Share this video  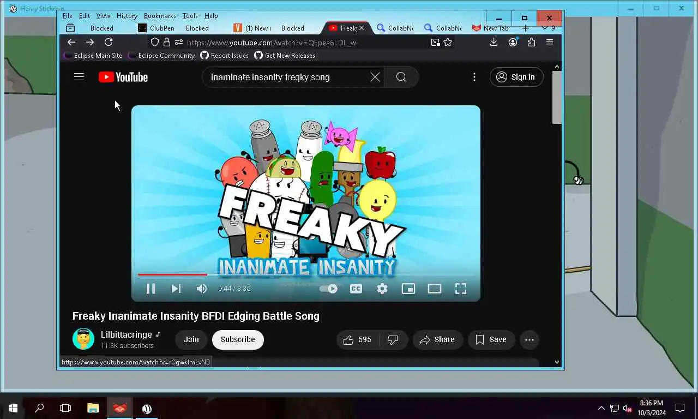point(437,339)
